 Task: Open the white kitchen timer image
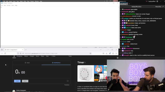pos(86,73)
